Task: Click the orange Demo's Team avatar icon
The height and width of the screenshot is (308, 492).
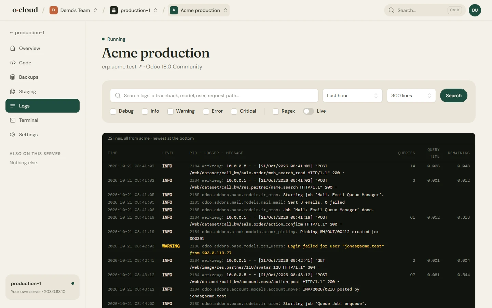Action: tap(53, 10)
